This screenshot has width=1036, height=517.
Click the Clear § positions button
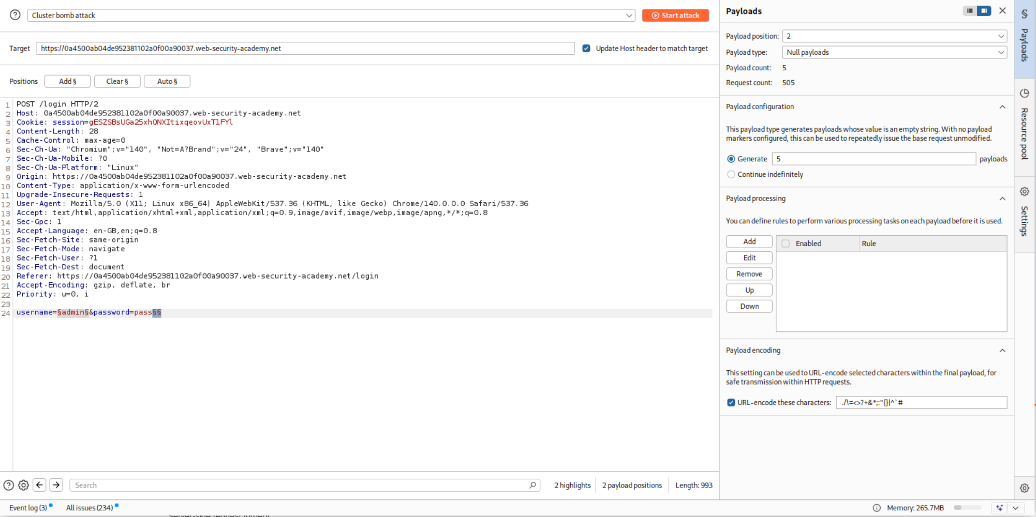117,81
